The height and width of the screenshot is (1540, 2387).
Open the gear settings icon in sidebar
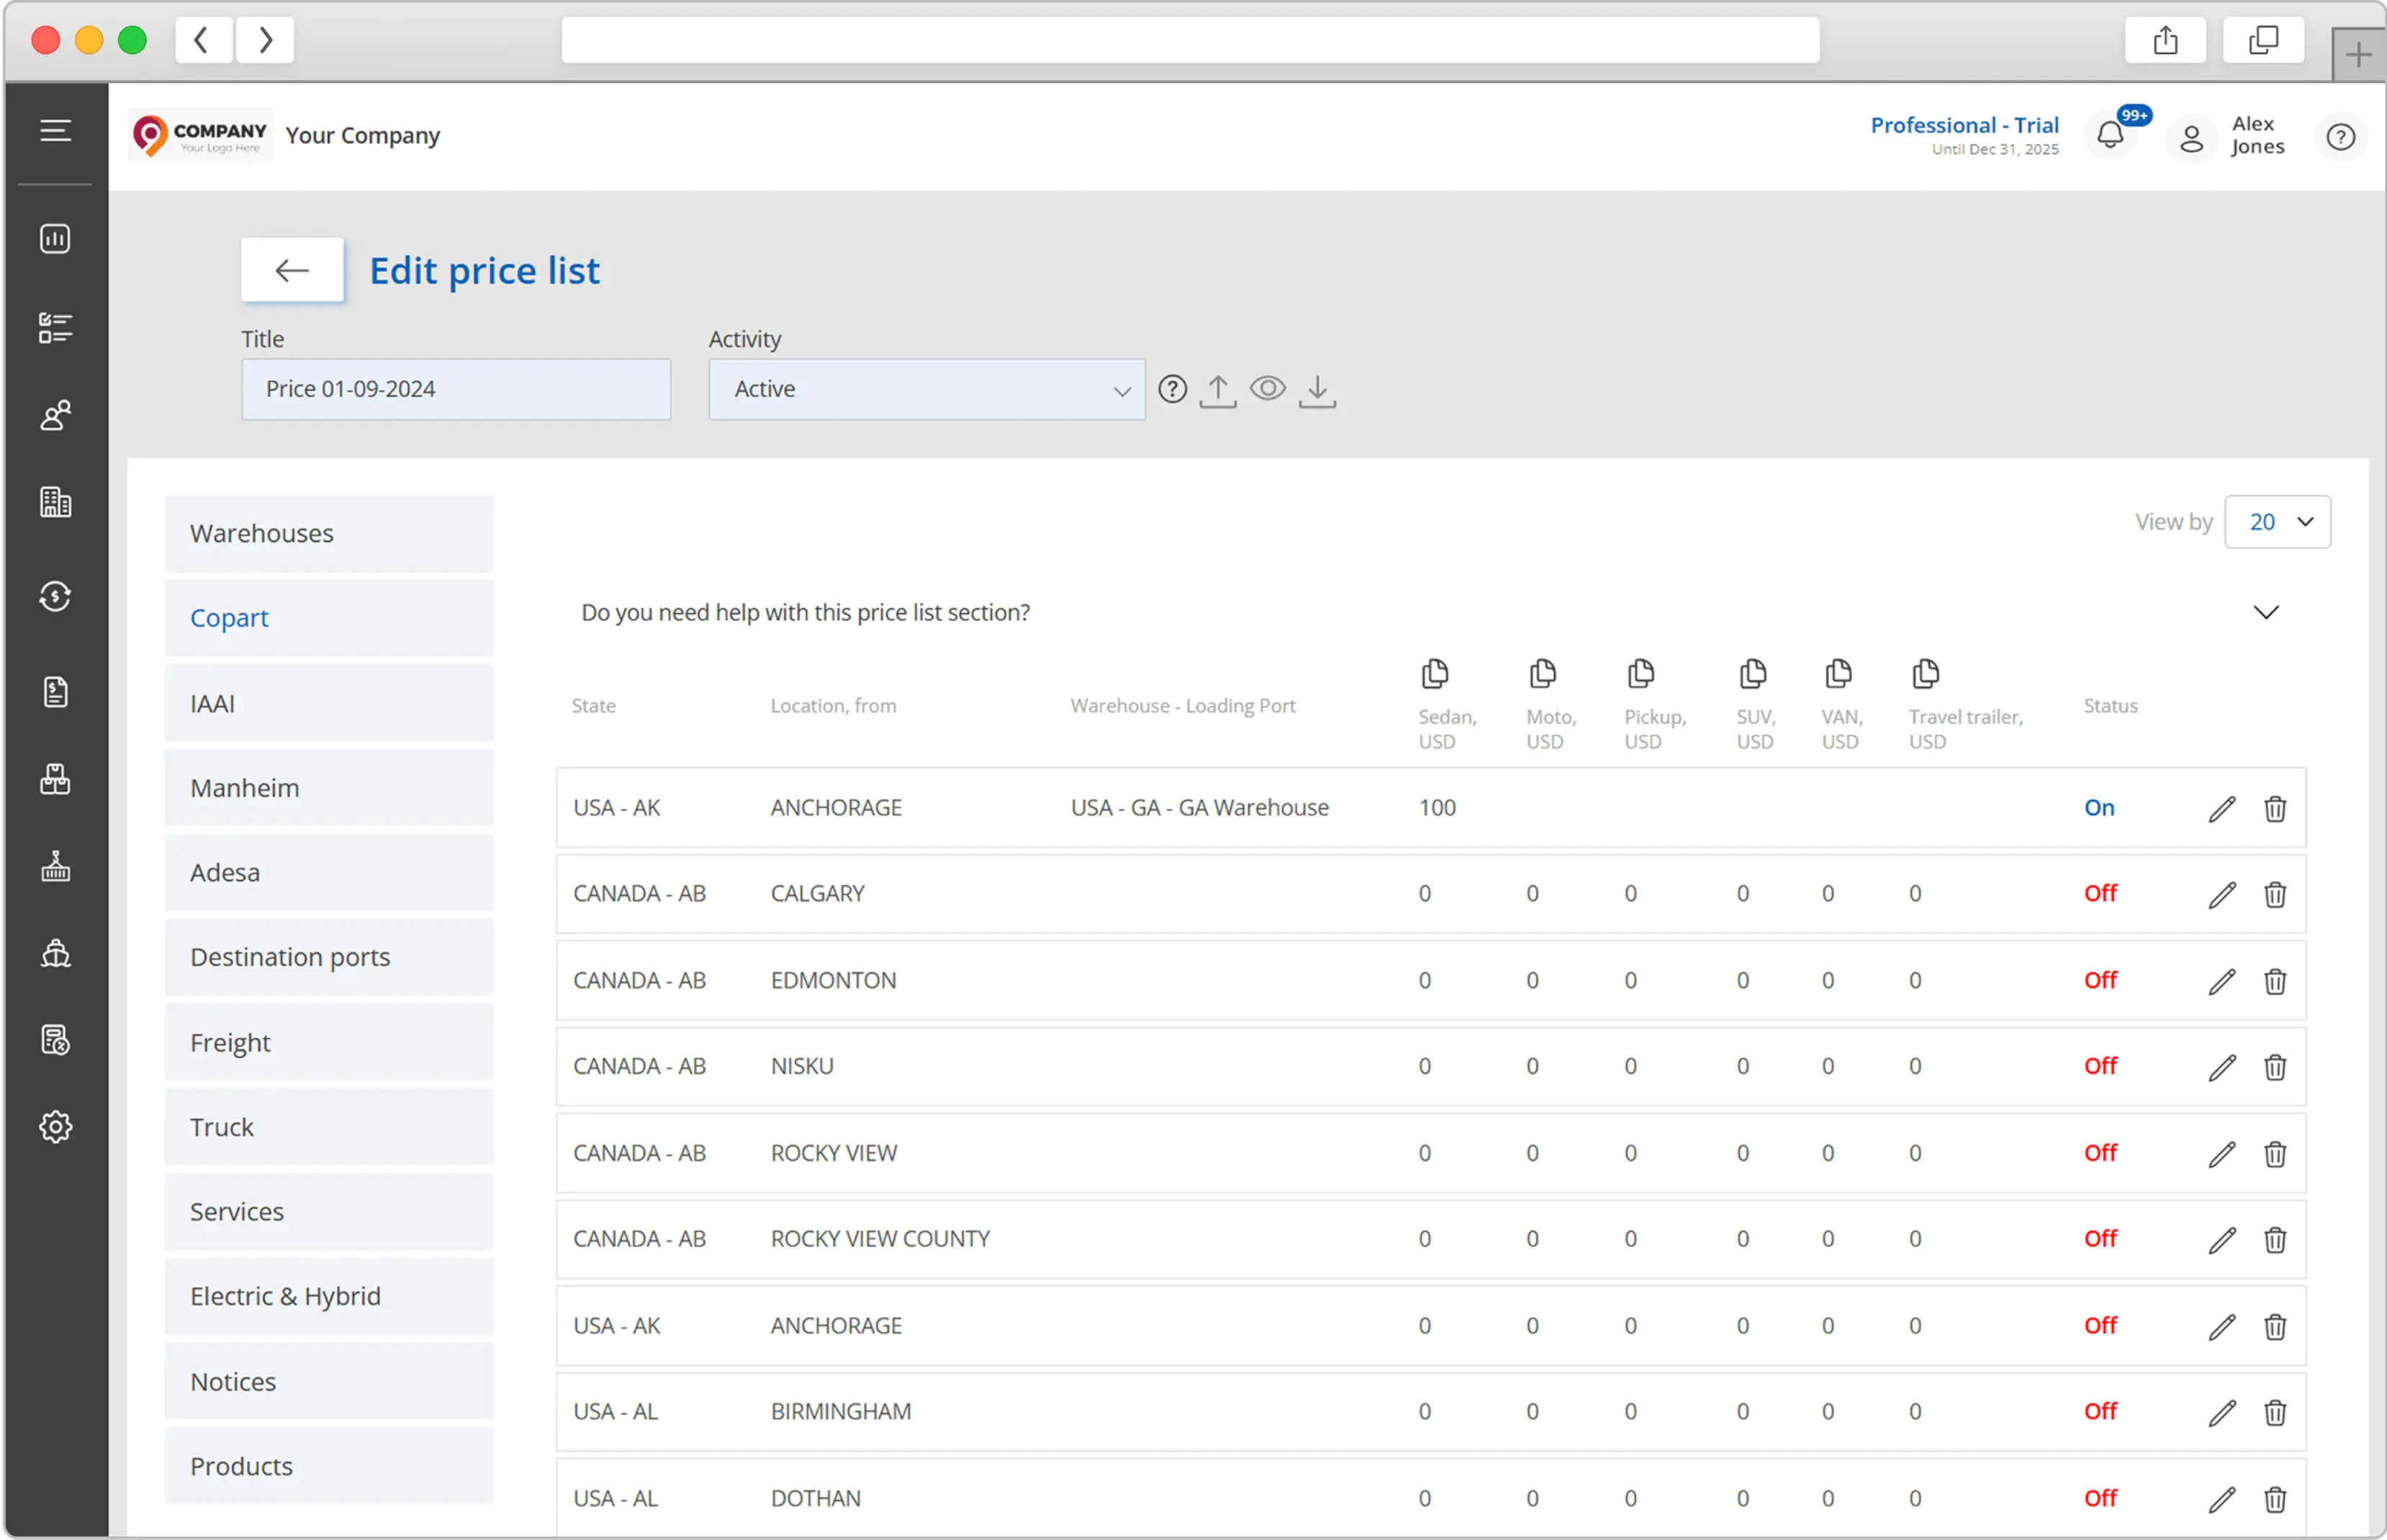pos(55,1127)
